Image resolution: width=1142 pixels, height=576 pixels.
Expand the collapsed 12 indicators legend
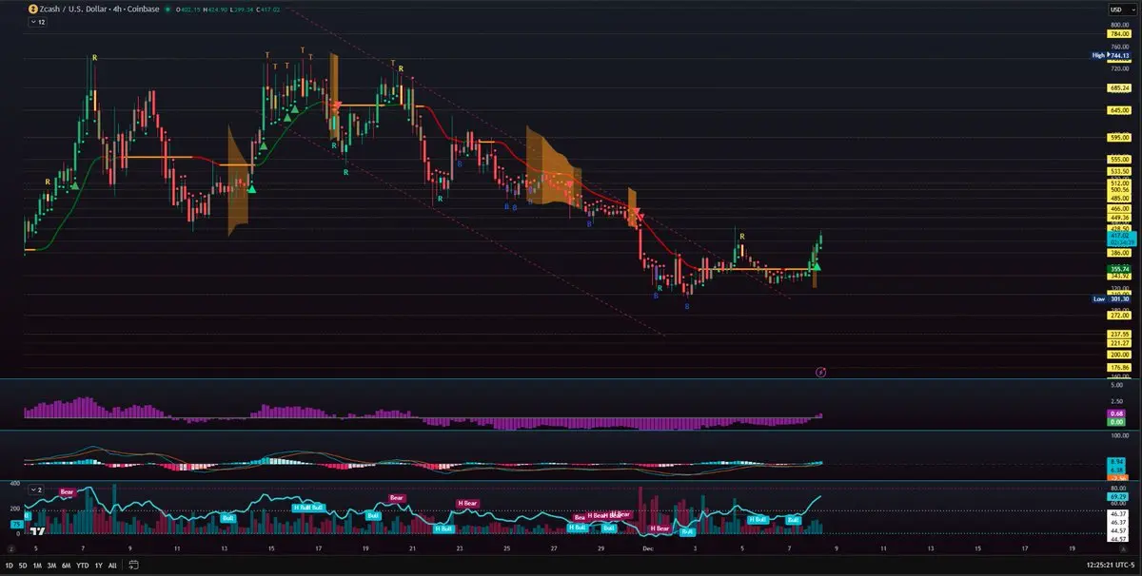click(37, 21)
